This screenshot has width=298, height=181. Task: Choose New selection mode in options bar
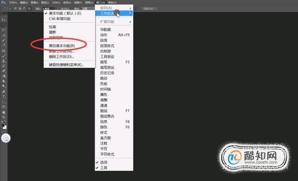15,9
